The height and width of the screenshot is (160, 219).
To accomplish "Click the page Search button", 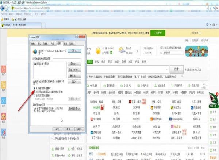I will [x=177, y=69].
